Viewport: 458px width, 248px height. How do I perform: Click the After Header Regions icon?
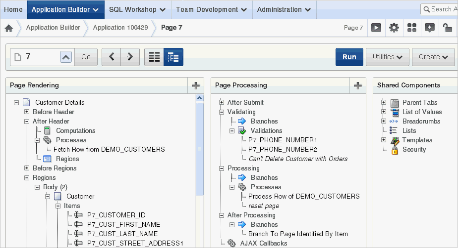(47, 159)
